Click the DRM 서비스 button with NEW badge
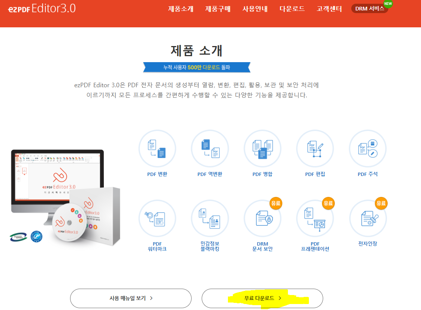 point(370,8)
